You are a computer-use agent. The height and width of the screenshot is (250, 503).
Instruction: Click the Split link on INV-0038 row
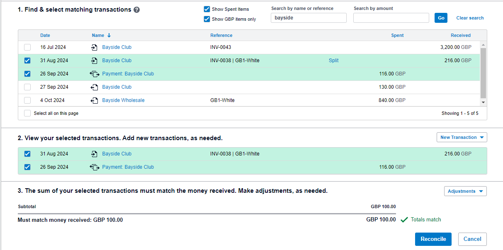tap(333, 61)
